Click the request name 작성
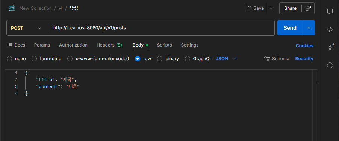The width and height of the screenshot is (339, 141). (x=74, y=8)
